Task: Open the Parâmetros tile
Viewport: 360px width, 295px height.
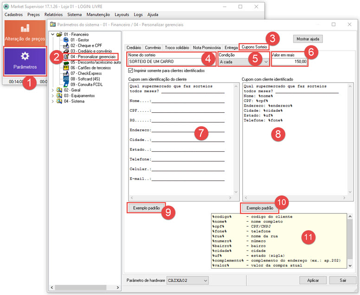Action: (x=25, y=61)
